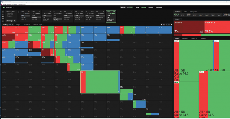Open Практика in the top navigation
This screenshot has height=119, width=230.
coord(151,8)
